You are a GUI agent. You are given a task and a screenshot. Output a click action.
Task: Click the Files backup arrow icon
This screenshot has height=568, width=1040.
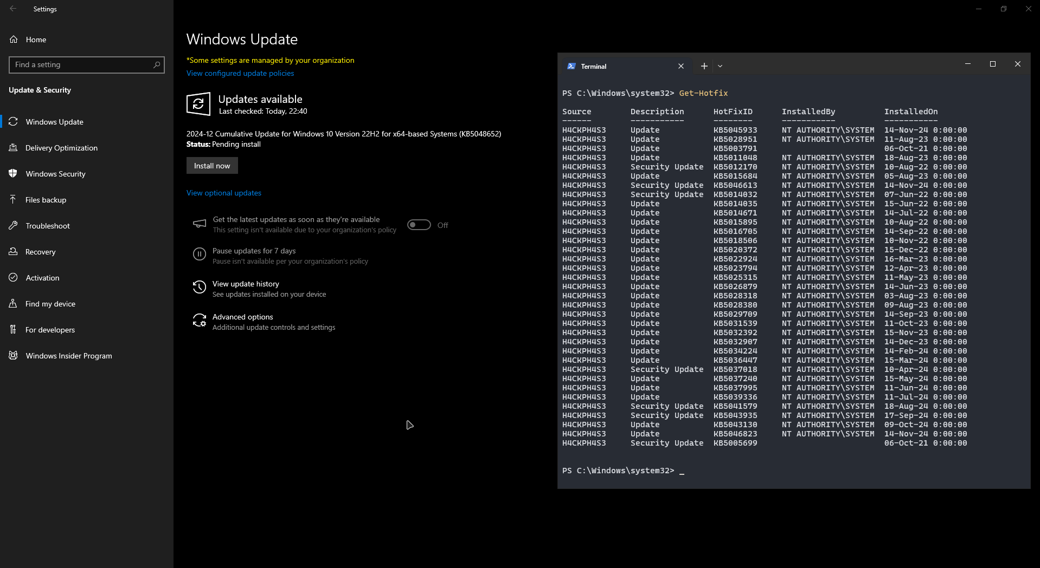(x=14, y=200)
